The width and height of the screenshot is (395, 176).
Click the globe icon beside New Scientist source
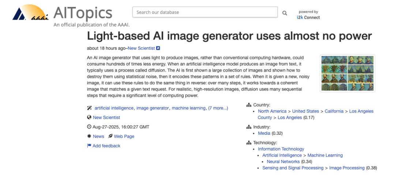tap(89, 118)
